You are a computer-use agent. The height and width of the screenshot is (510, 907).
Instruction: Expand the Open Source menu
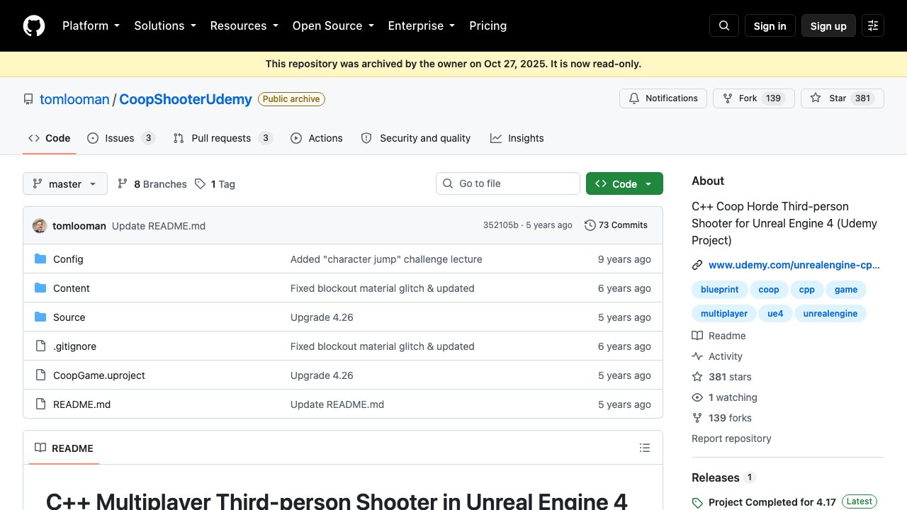click(x=333, y=25)
